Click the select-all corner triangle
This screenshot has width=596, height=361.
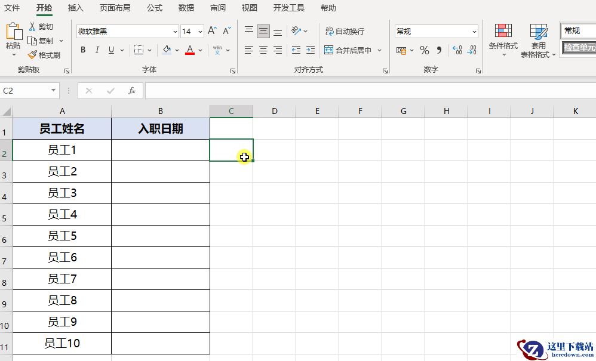7,111
